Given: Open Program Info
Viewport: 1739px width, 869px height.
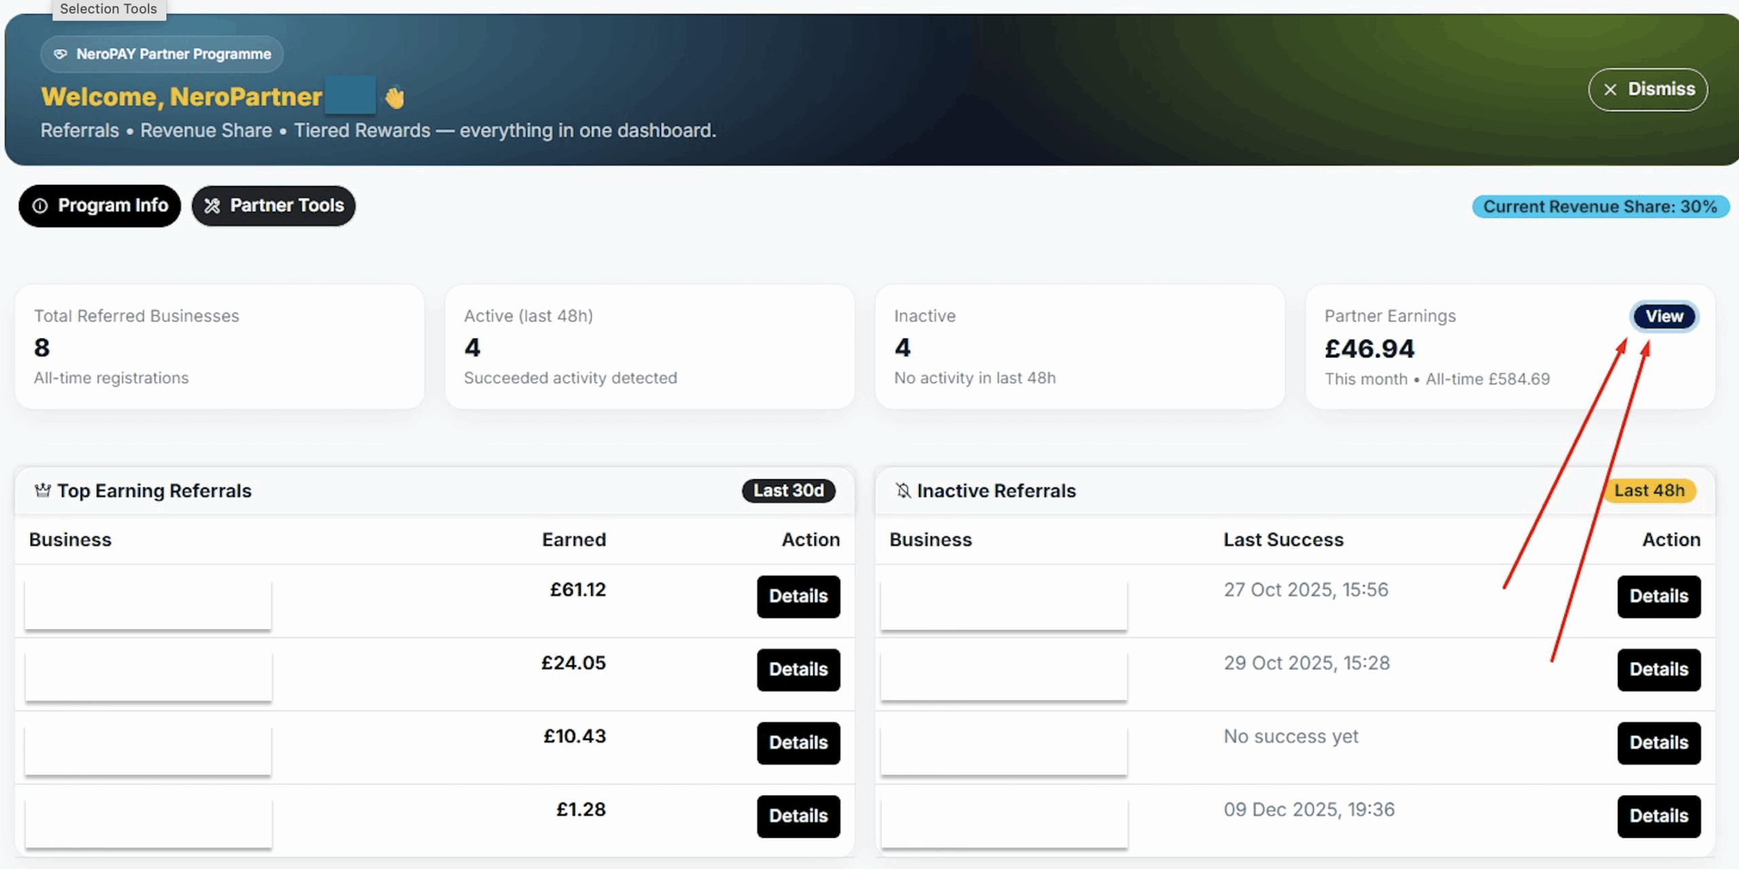Looking at the screenshot, I should 100,206.
